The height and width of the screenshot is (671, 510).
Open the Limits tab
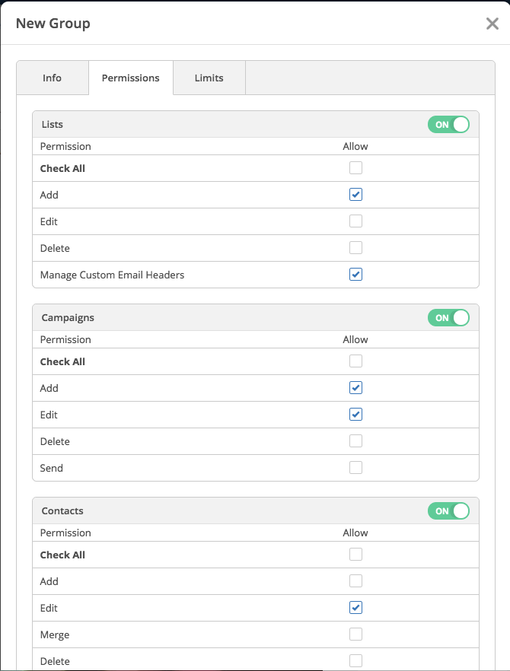click(x=209, y=78)
